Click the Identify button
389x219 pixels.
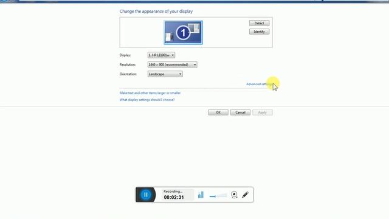[x=259, y=32]
